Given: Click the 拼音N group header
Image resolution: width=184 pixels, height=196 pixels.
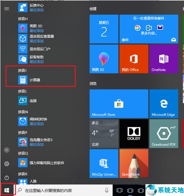Looking at the screenshot, I should (x=23, y=112).
